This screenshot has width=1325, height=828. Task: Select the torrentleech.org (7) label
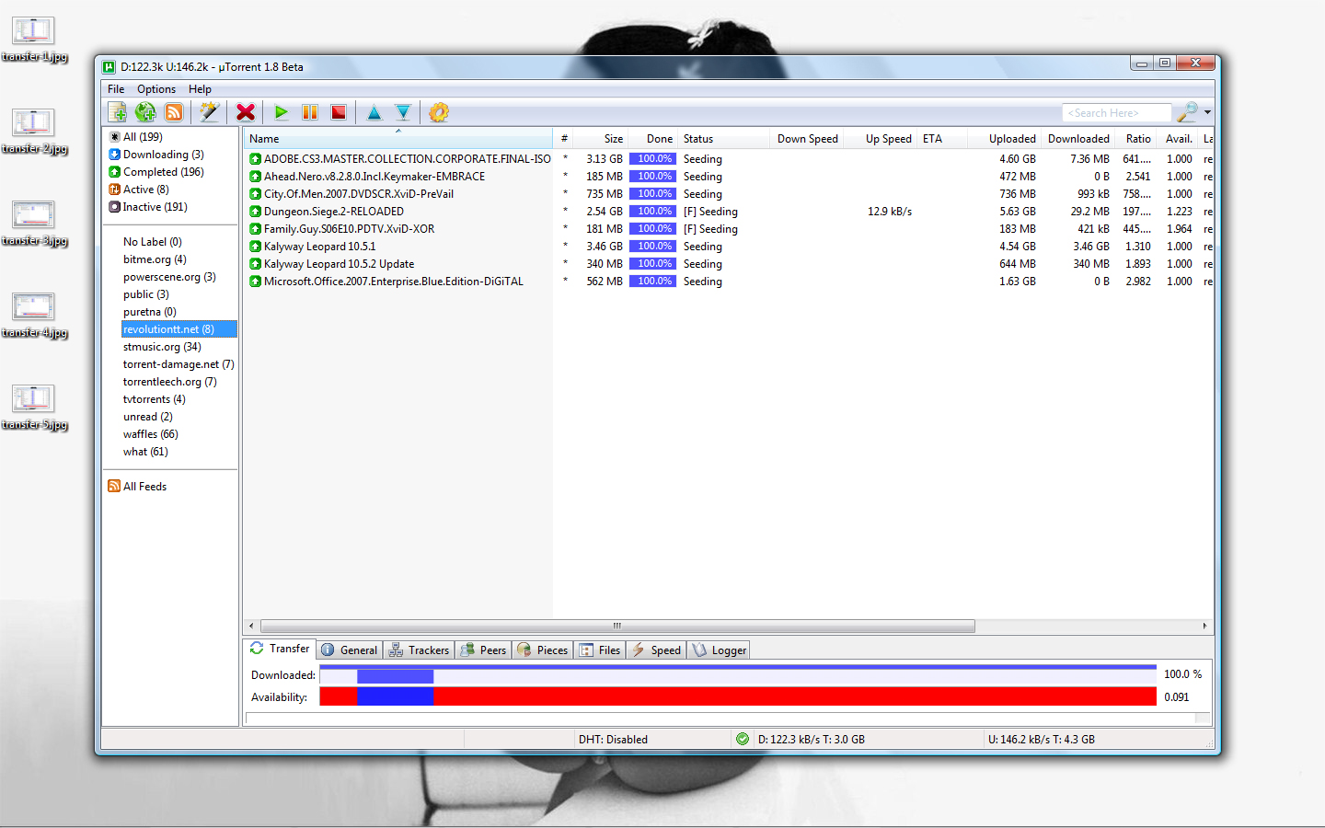[170, 382]
